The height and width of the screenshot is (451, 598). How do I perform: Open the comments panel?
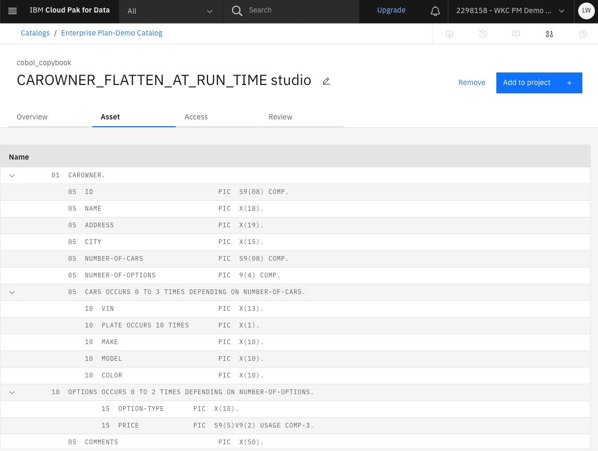[516, 33]
